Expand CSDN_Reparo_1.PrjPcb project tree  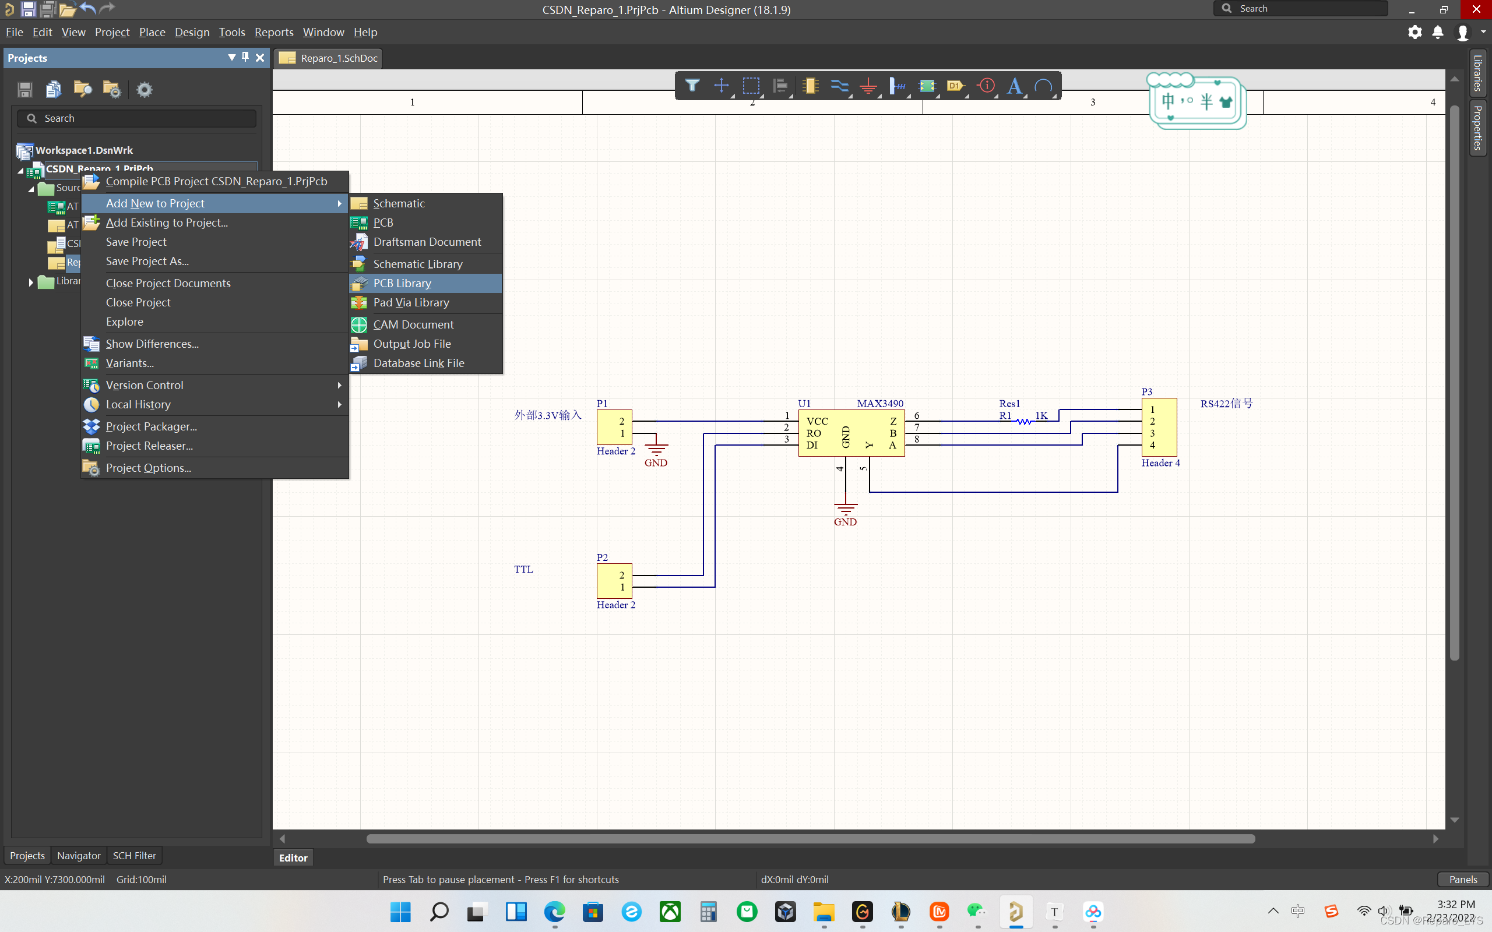pos(20,168)
